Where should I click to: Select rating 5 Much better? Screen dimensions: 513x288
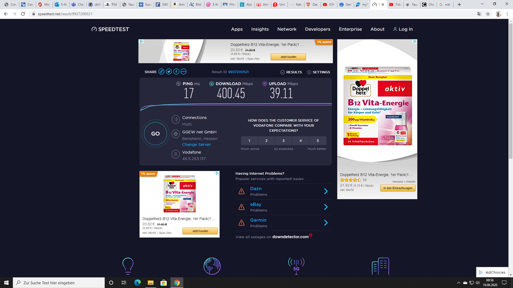tap(318, 141)
